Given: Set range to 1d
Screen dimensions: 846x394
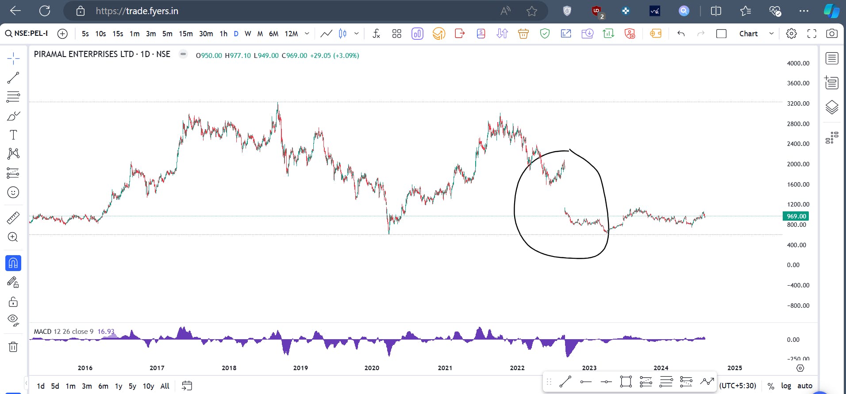Looking at the screenshot, I should coord(41,386).
